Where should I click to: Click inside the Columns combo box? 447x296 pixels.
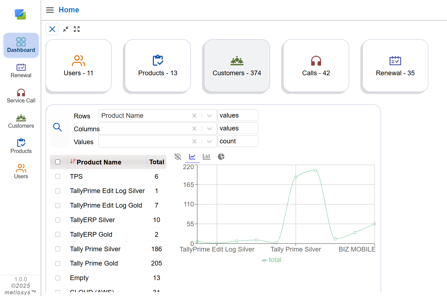[x=158, y=129]
